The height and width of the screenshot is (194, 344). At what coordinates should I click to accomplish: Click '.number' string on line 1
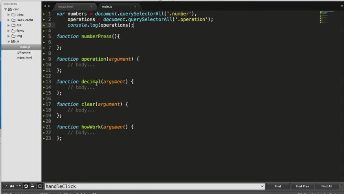pyautogui.click(x=179, y=14)
